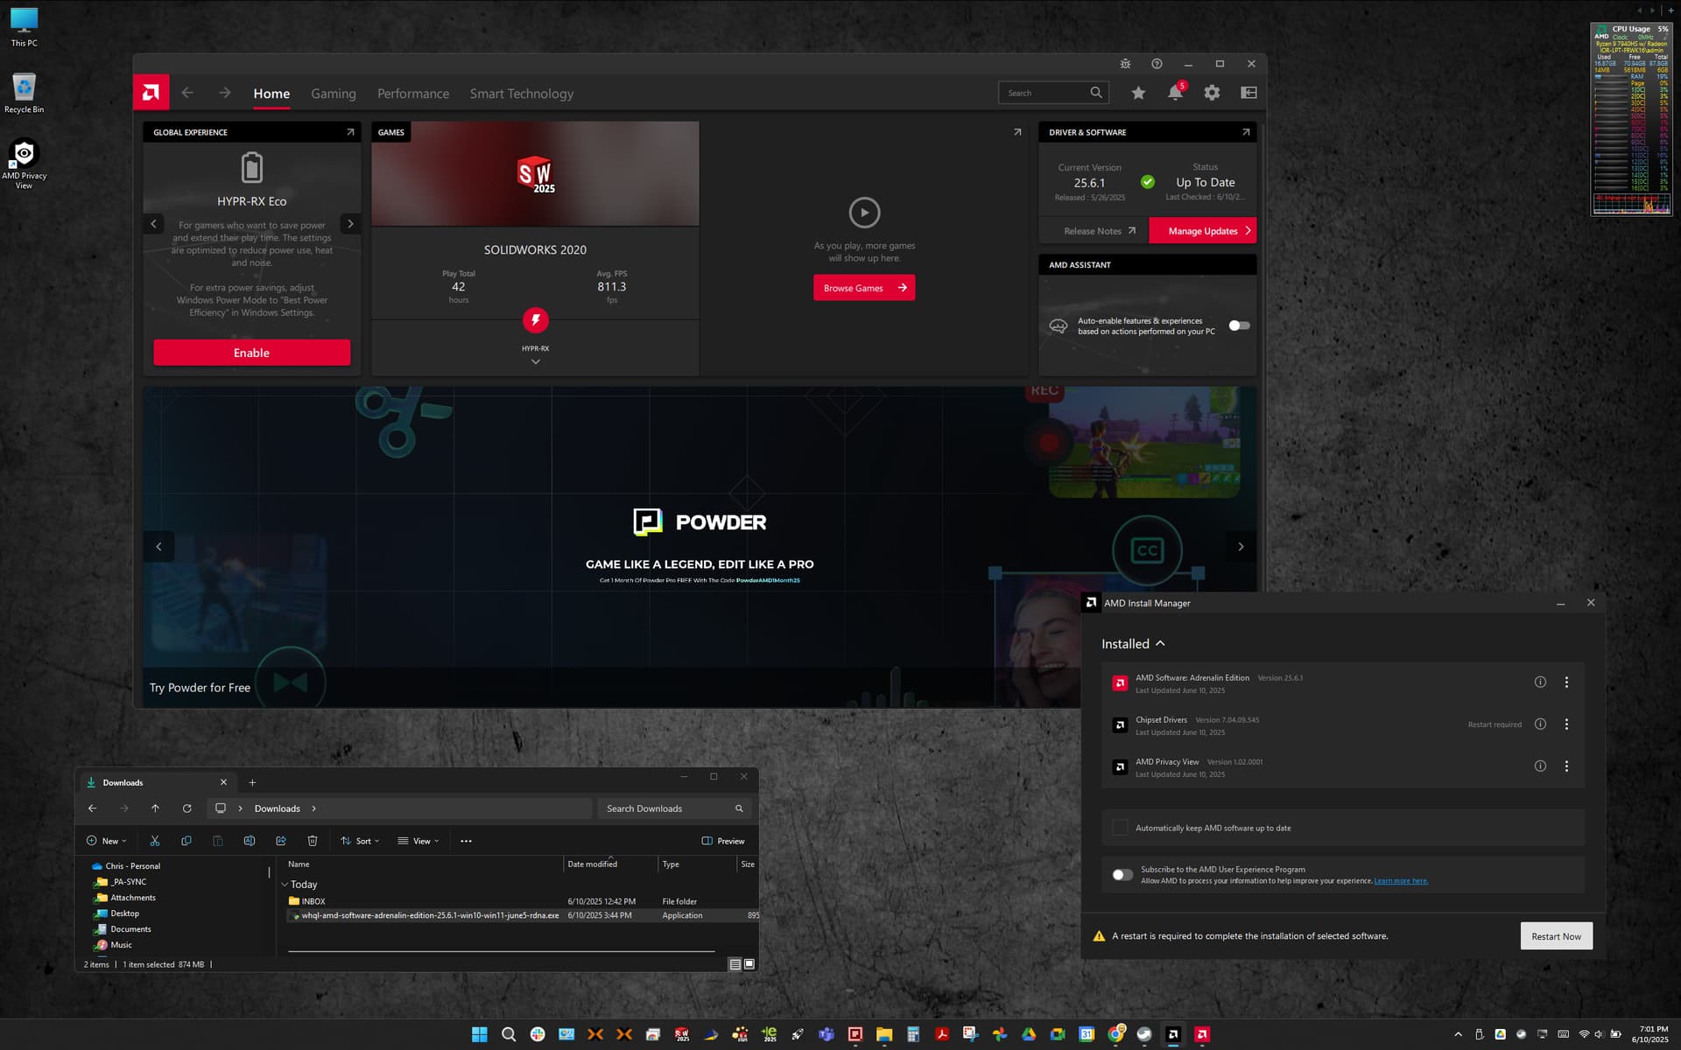Open favorites star icon in AMD Software

[1138, 93]
